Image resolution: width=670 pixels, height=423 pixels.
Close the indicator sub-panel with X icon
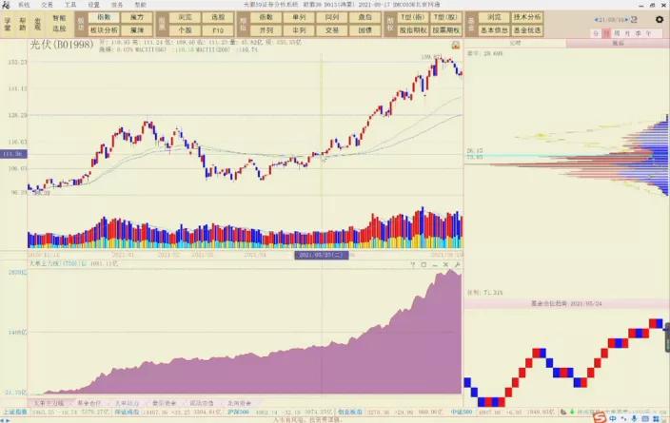point(445,264)
